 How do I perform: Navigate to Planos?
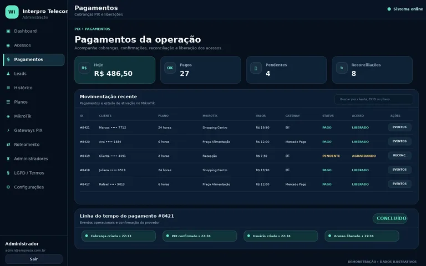[34, 102]
